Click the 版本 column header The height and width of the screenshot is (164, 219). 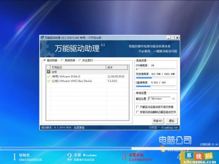117,68
